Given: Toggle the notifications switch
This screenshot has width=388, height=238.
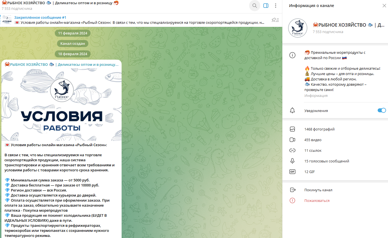Looking at the screenshot, I should tap(382, 110).
